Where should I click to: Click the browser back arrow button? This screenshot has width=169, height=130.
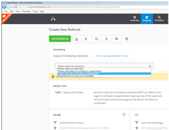pyautogui.click(x=5, y=7)
